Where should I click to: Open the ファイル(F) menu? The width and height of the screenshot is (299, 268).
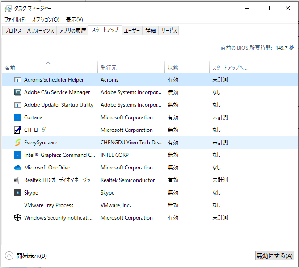pyautogui.click(x=15, y=20)
